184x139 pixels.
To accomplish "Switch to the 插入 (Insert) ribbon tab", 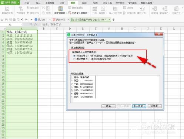I will click(38, 3).
